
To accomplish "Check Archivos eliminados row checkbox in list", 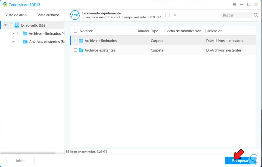I will [76, 41].
